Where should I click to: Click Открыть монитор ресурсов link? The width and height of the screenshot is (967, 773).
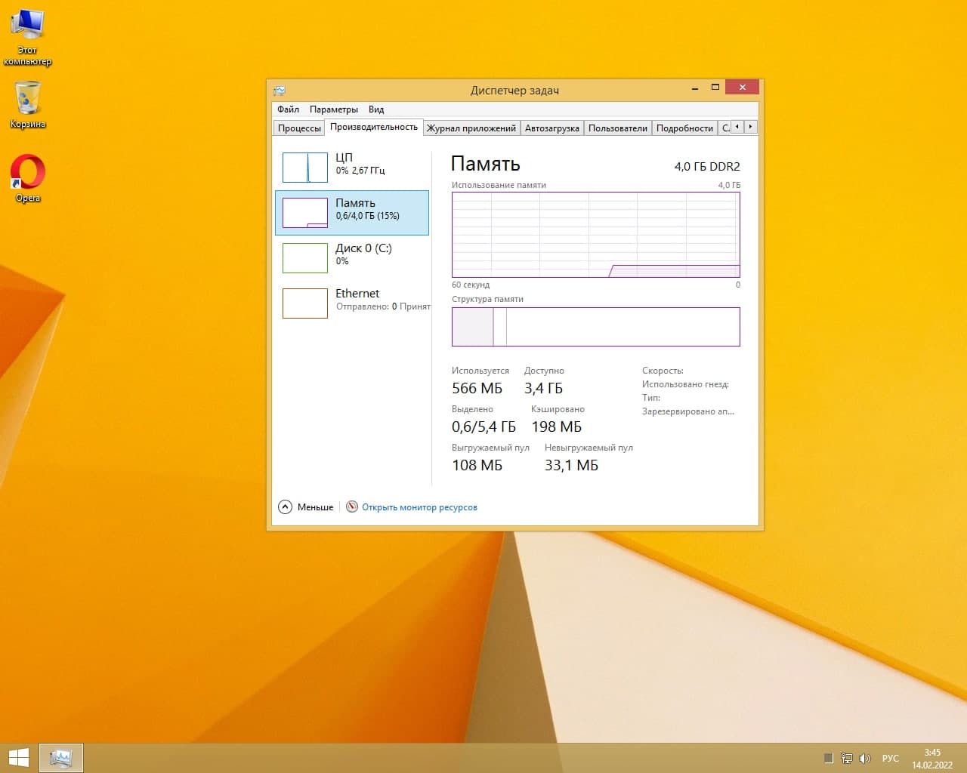click(x=419, y=507)
